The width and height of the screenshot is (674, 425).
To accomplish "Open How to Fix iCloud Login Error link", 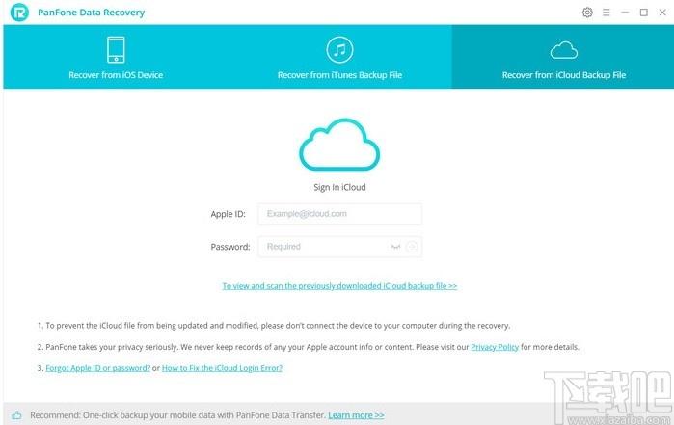I will click(x=222, y=368).
